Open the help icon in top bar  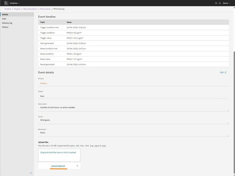click(216, 3)
